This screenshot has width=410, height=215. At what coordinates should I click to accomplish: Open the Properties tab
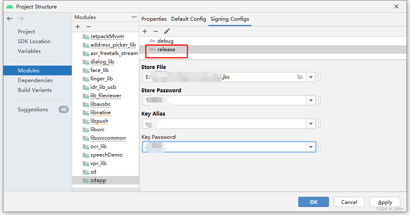click(154, 19)
